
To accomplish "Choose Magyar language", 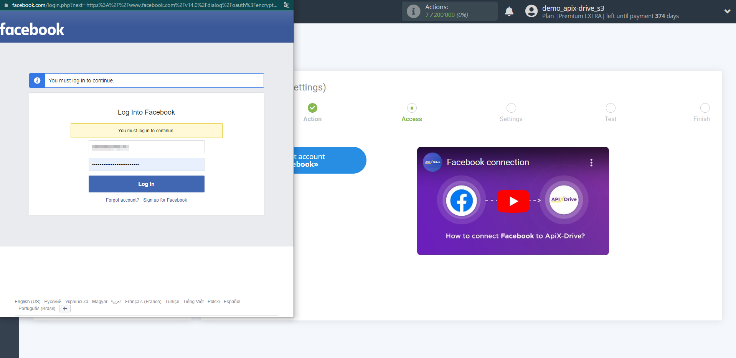I will coord(100,302).
